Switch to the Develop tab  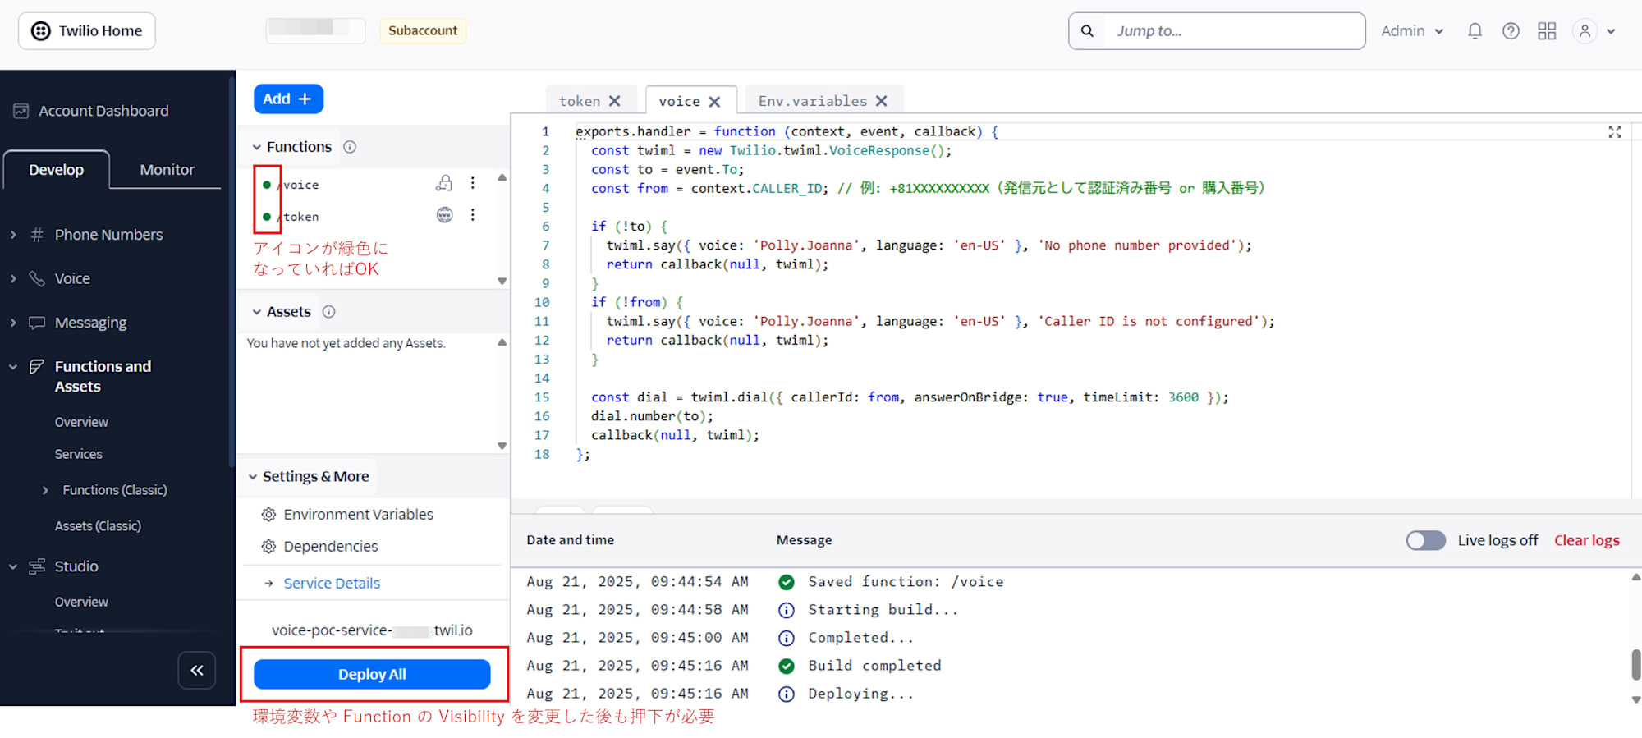point(56,170)
